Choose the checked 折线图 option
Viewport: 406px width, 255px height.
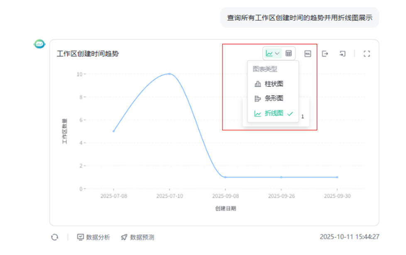point(273,113)
